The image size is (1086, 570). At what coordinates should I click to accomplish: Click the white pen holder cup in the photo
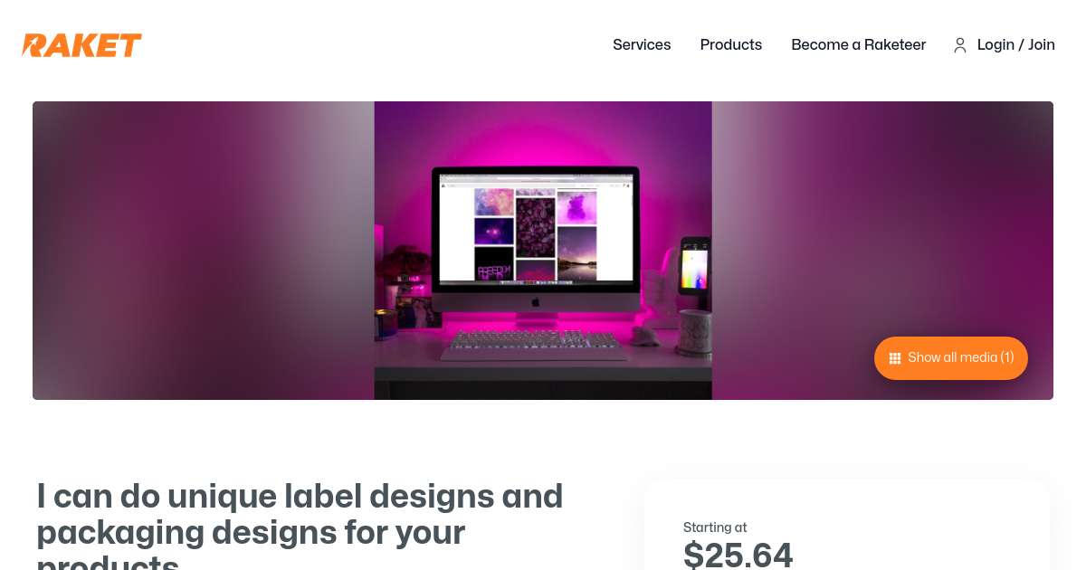[694, 334]
